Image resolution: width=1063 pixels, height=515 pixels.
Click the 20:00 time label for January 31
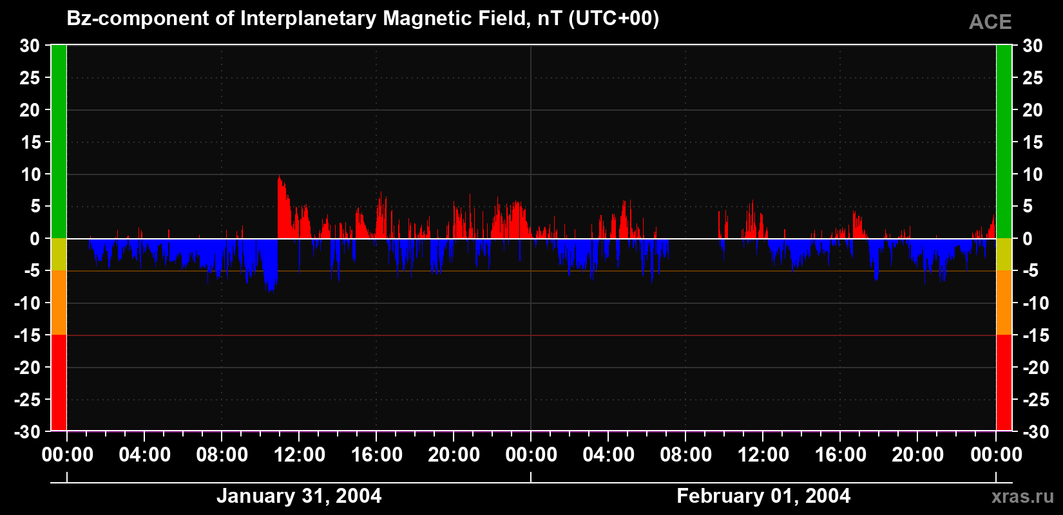[454, 455]
